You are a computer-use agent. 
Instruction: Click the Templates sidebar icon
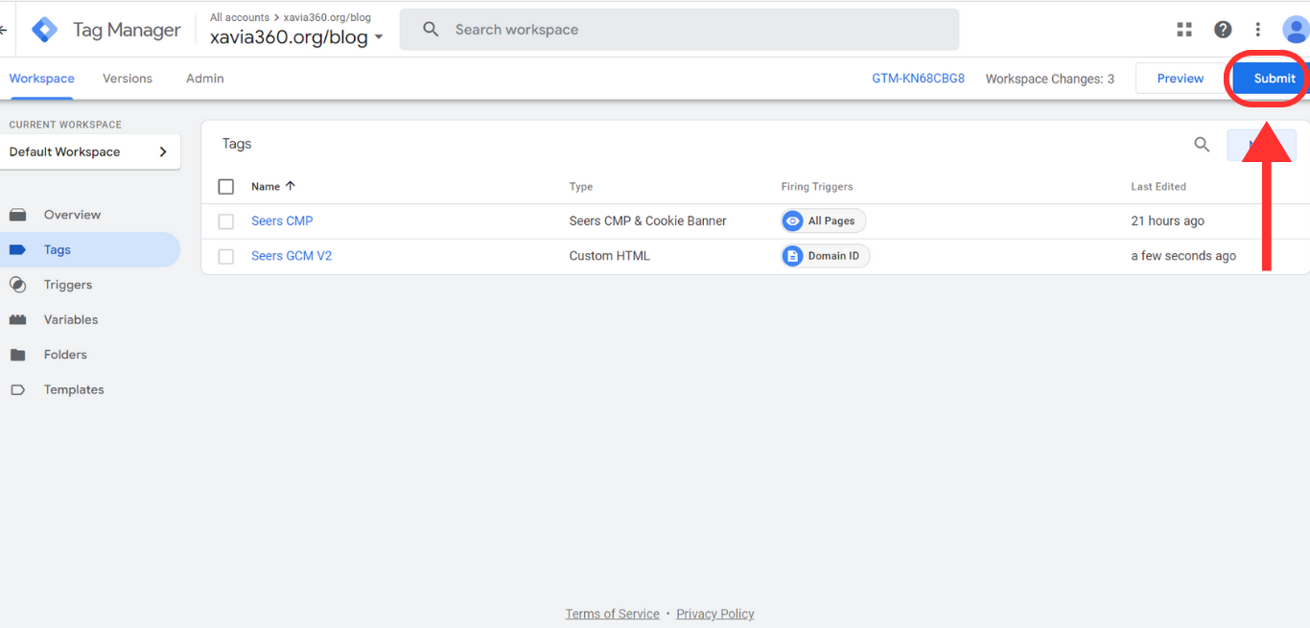click(x=18, y=389)
